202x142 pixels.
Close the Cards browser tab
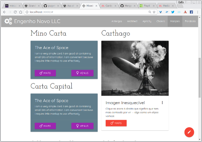[115, 6]
